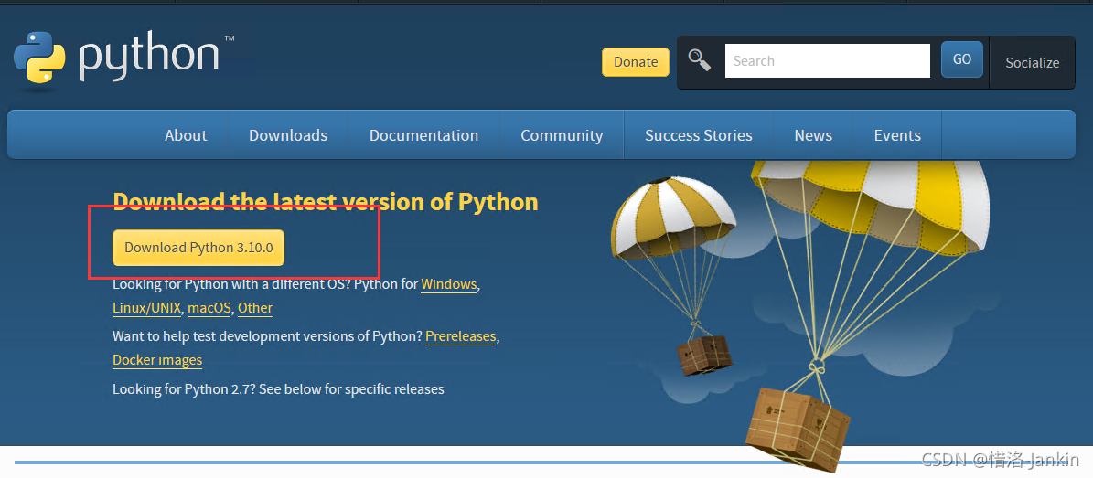Open the Documentation menu
1093x478 pixels.
[x=423, y=135]
